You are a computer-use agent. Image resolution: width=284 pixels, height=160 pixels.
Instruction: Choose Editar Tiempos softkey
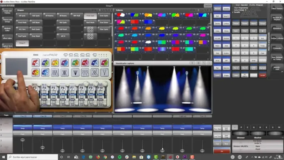click(277, 9)
